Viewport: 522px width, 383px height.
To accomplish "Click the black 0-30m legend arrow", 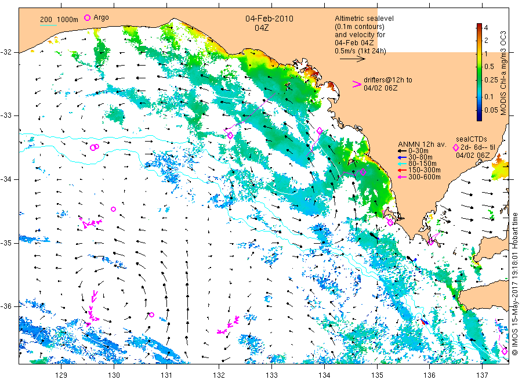I will [x=402, y=151].
